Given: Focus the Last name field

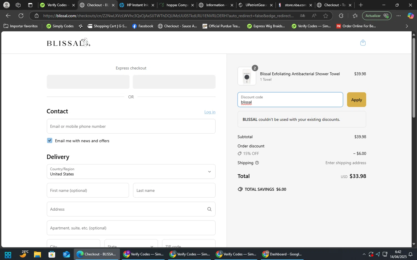Looking at the screenshot, I should pyautogui.click(x=174, y=190).
